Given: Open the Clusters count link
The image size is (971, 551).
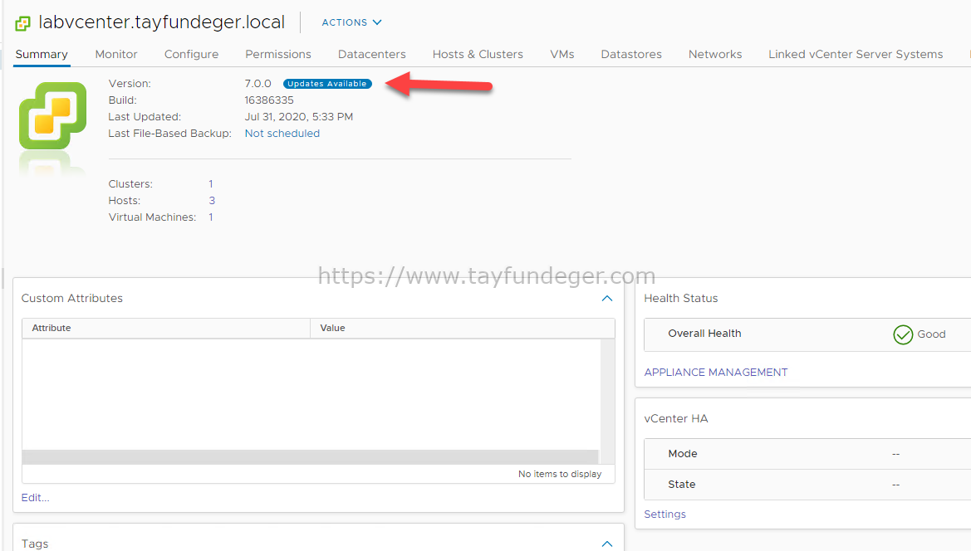Looking at the screenshot, I should (210, 184).
